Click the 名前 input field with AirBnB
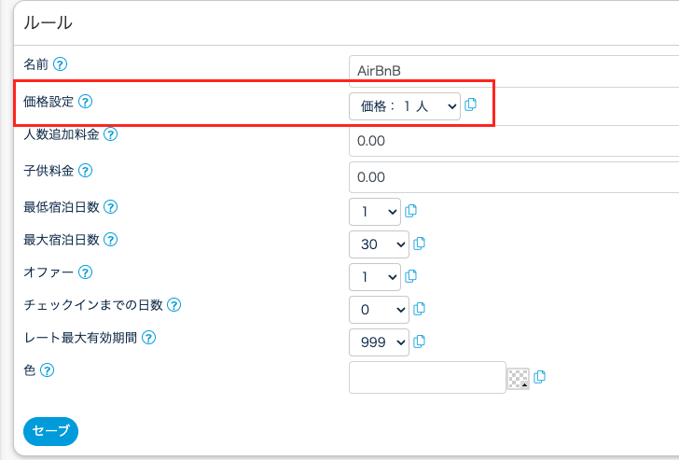The image size is (679, 460). tap(513, 70)
